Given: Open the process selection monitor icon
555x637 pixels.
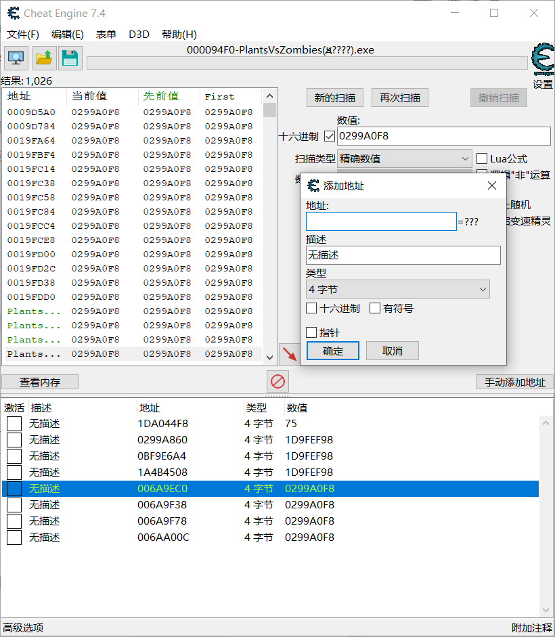Looking at the screenshot, I should pos(16,58).
